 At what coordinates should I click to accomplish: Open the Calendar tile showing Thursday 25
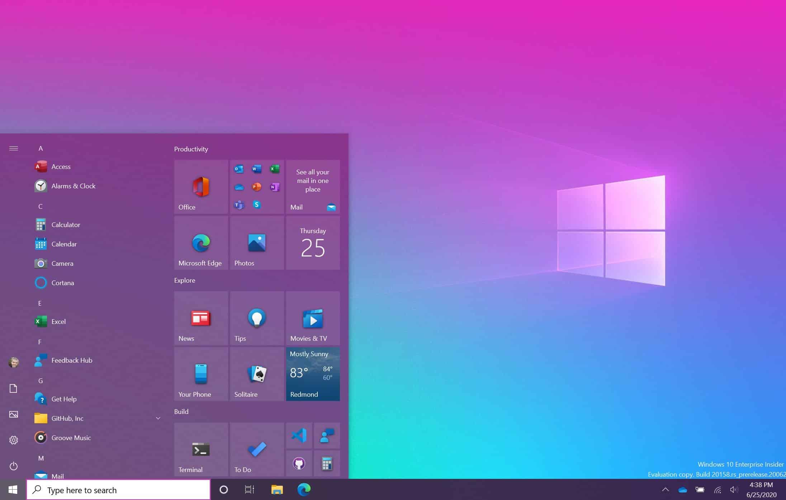click(313, 243)
